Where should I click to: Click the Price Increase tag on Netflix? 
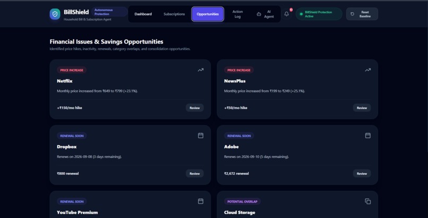click(72, 70)
